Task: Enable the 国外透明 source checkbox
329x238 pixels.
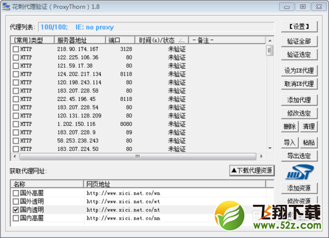Action: coord(16,202)
